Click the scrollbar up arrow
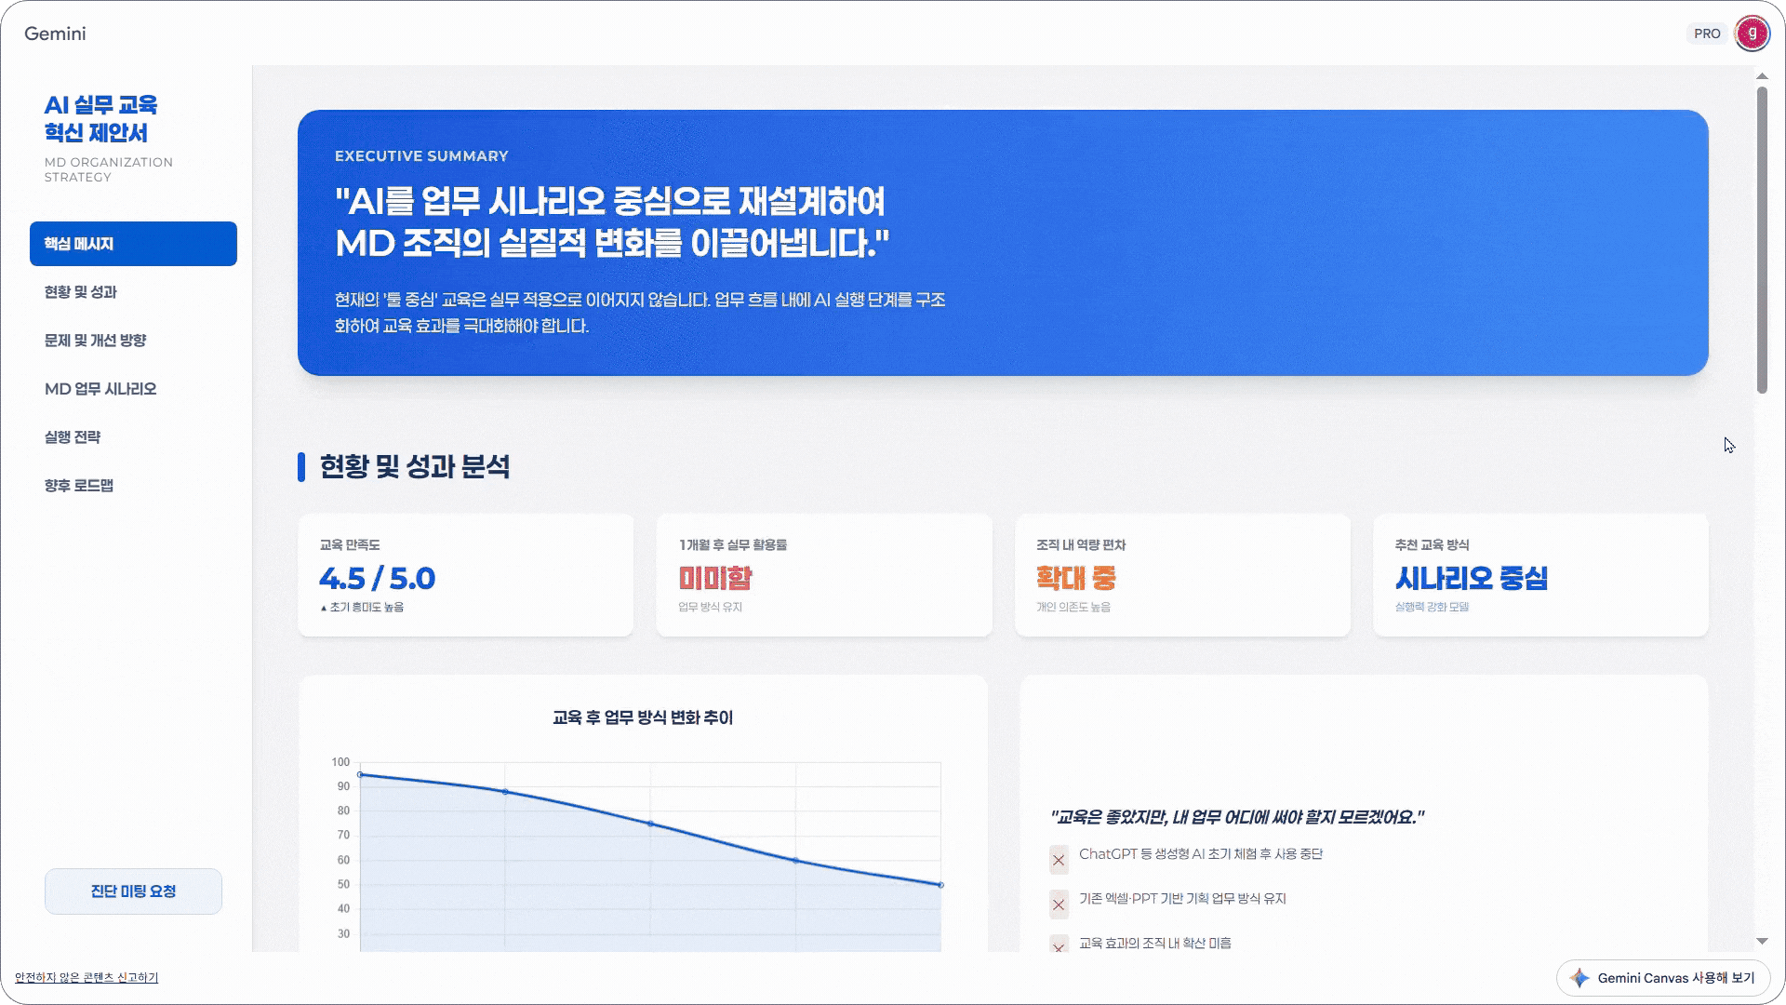Image resolution: width=1786 pixels, height=1005 pixels. click(x=1762, y=76)
